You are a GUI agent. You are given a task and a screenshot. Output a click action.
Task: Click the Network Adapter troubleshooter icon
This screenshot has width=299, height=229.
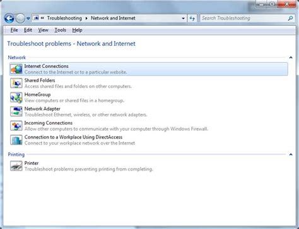pyautogui.click(x=16, y=111)
